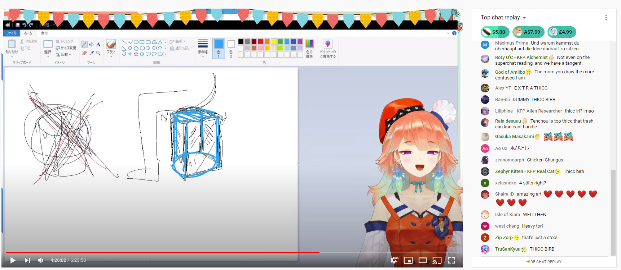Pick the black color swatch

tap(241, 42)
